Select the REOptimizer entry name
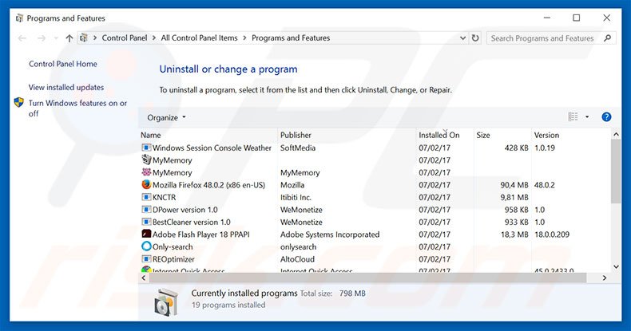Screen dimensions: 631x331 [x=173, y=259]
